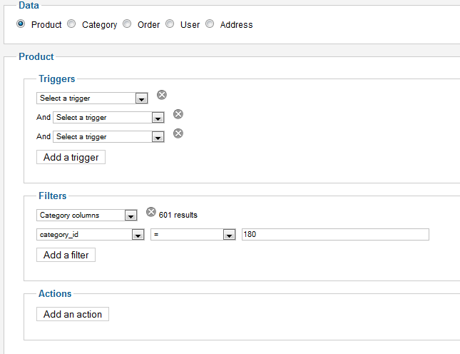The width and height of the screenshot is (460, 354).
Task: Open the category_id column dropdown
Action: (91, 235)
